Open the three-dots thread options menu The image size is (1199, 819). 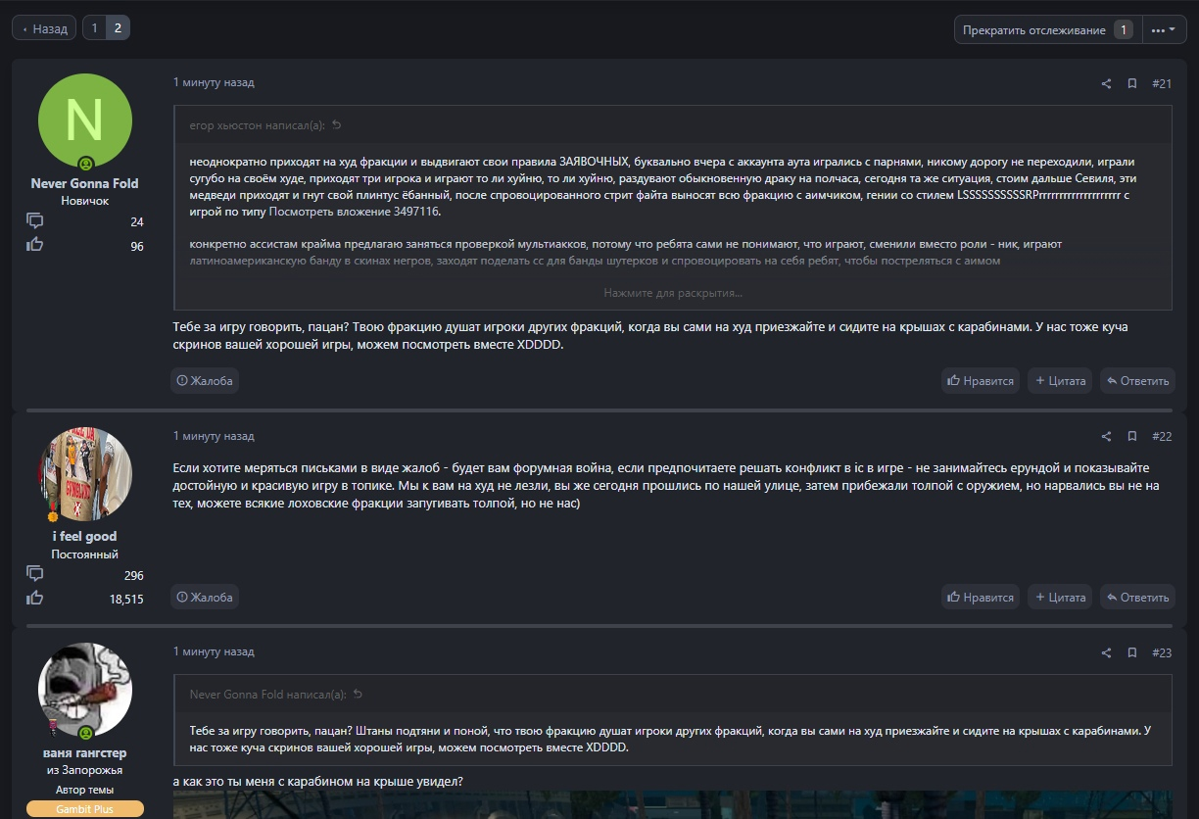coord(1164,29)
